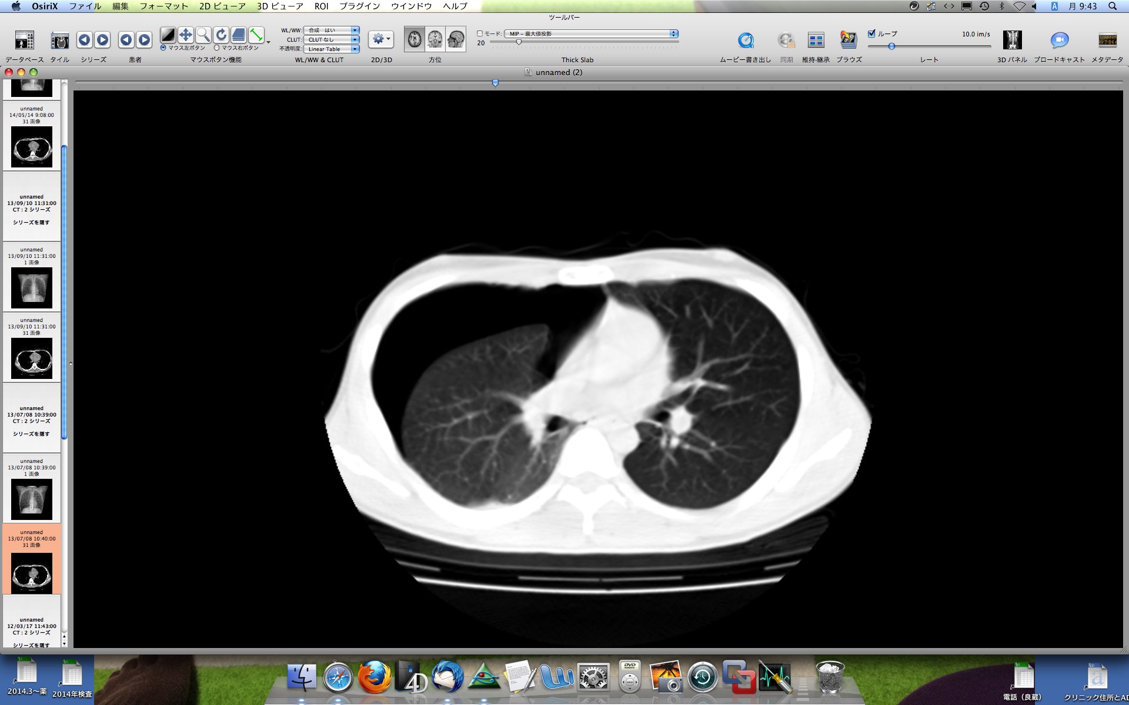Select the WL/WW contrast tool

pos(168,35)
